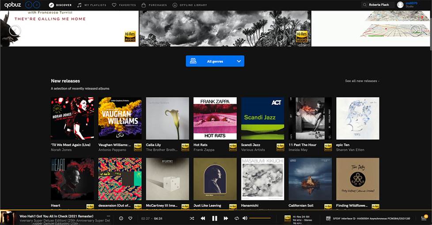Screen dimensions: 432x225
Task: Mute the volume speaker icon
Action: coord(245,218)
